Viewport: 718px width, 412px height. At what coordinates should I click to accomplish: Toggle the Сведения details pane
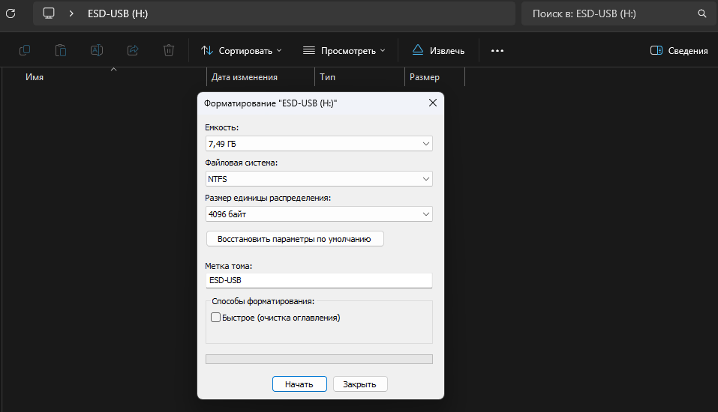(679, 50)
